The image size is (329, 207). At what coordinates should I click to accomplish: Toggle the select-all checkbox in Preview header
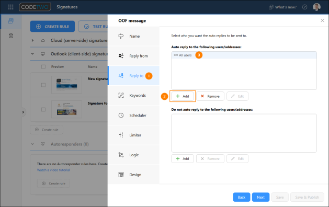43,67
